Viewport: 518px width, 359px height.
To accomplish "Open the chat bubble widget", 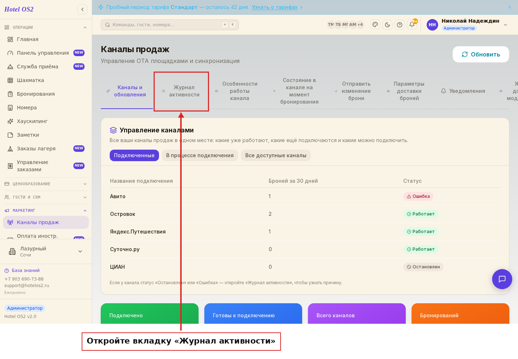I will 502,279.
